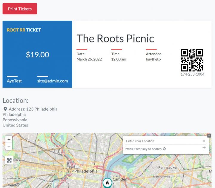Collapse the location search panel

pos(209,136)
